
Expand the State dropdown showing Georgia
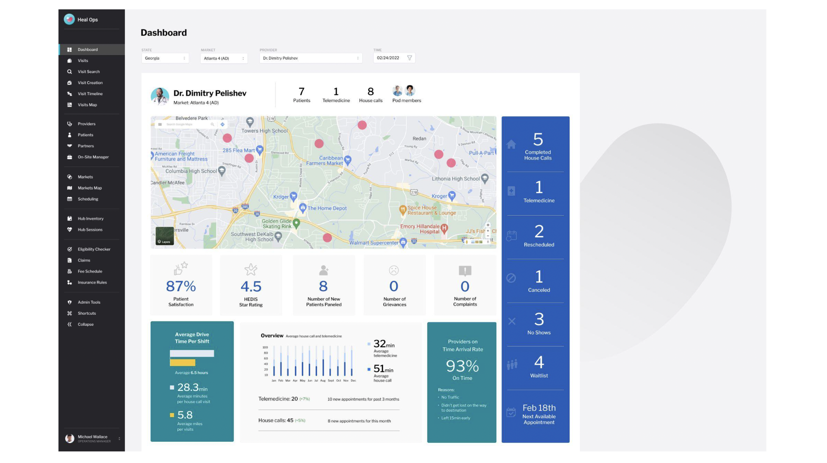165,58
